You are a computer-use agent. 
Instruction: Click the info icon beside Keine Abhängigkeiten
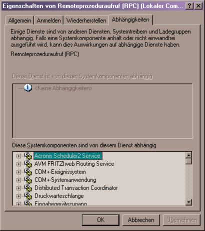coord(28,88)
